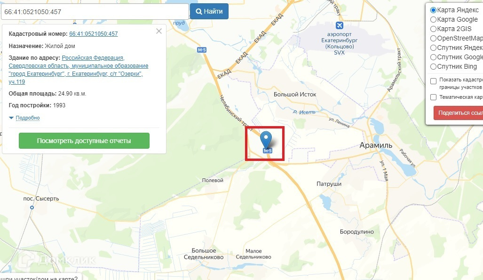This screenshot has width=483, height=280.
Task: Open the building address link
Action: pos(79,70)
